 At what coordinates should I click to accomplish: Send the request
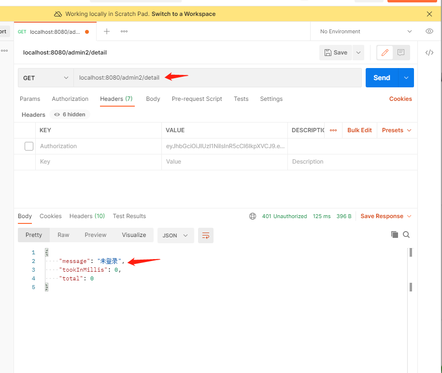382,78
